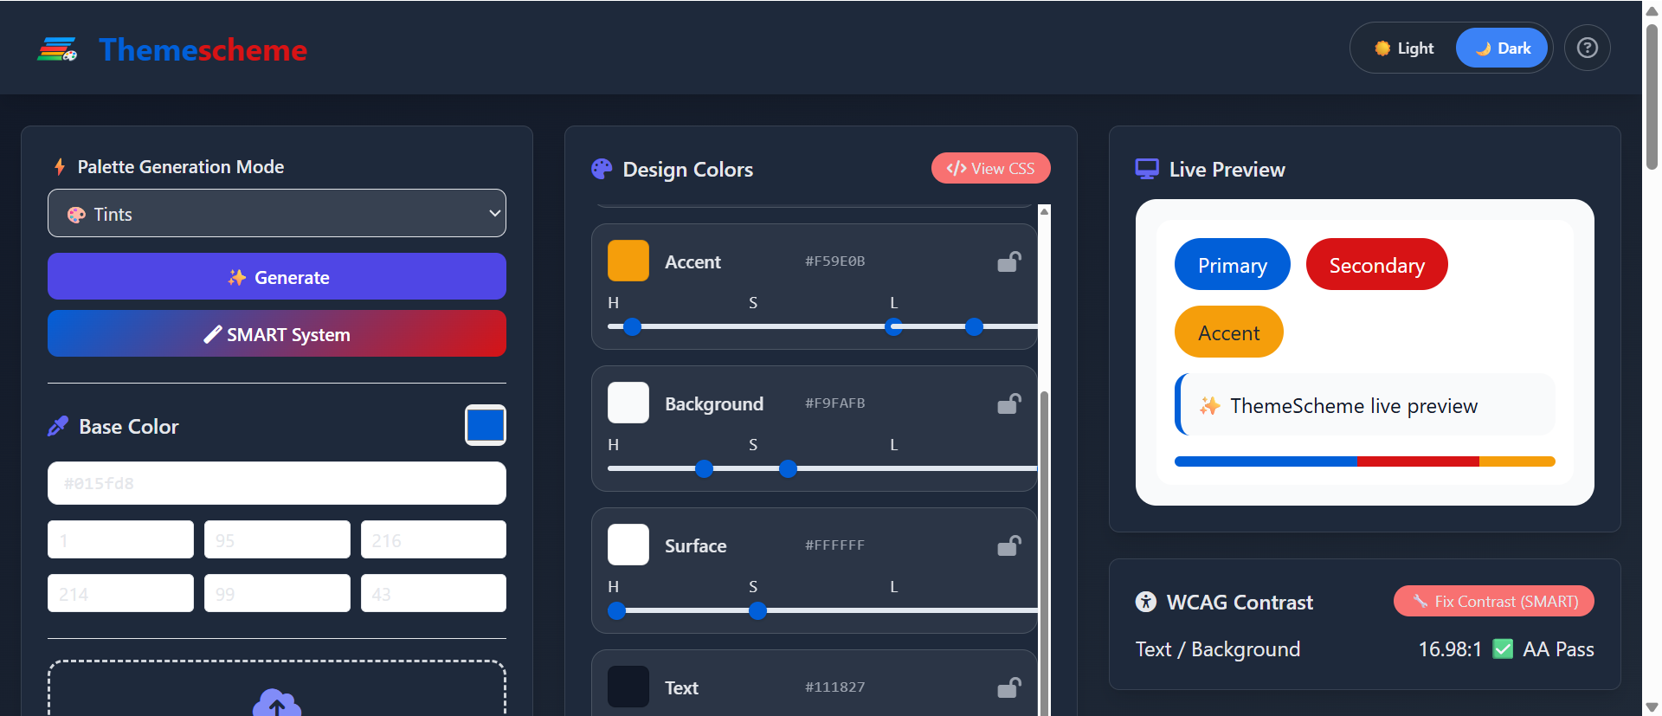Click the orange Accent color swatch

(628, 261)
